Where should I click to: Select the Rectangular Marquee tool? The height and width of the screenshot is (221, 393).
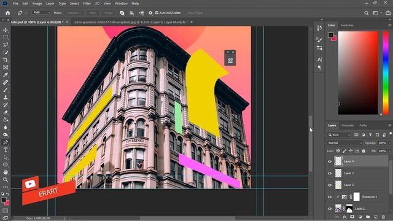(6, 37)
